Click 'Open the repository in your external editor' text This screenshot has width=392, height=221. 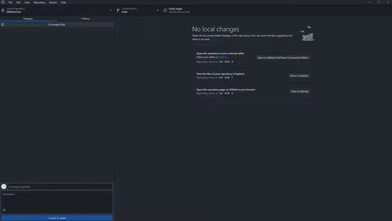tap(221, 53)
